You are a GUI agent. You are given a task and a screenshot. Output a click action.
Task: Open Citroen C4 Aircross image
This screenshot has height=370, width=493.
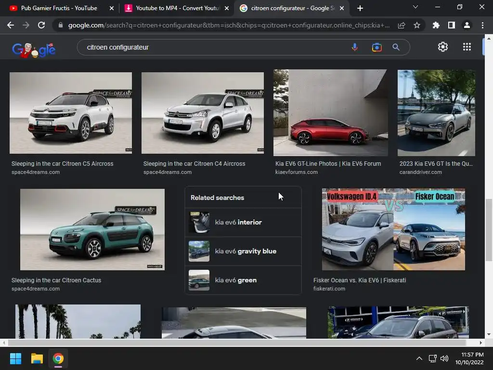pos(203,113)
